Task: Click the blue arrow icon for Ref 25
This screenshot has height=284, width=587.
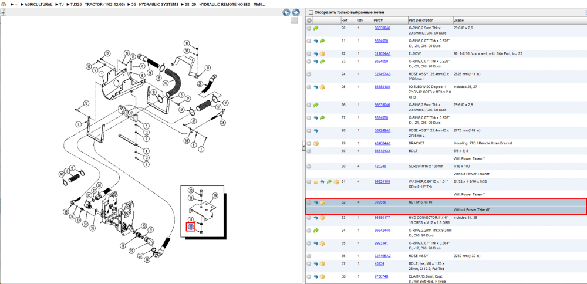Action: [316, 87]
